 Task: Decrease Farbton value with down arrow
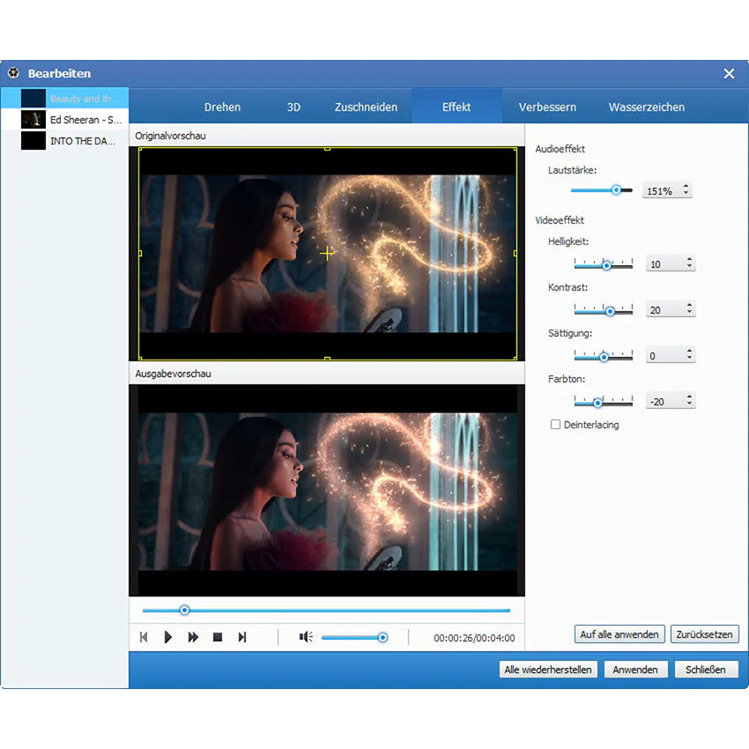click(x=689, y=404)
